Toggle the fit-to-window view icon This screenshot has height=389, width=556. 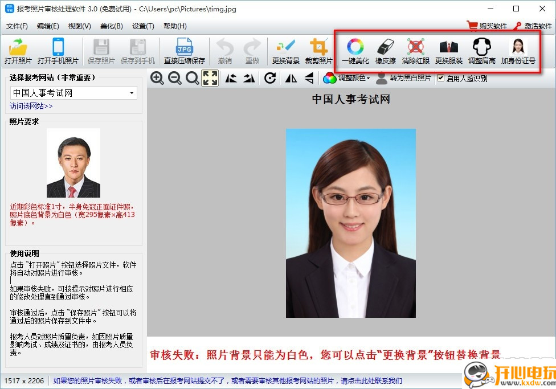click(210, 78)
